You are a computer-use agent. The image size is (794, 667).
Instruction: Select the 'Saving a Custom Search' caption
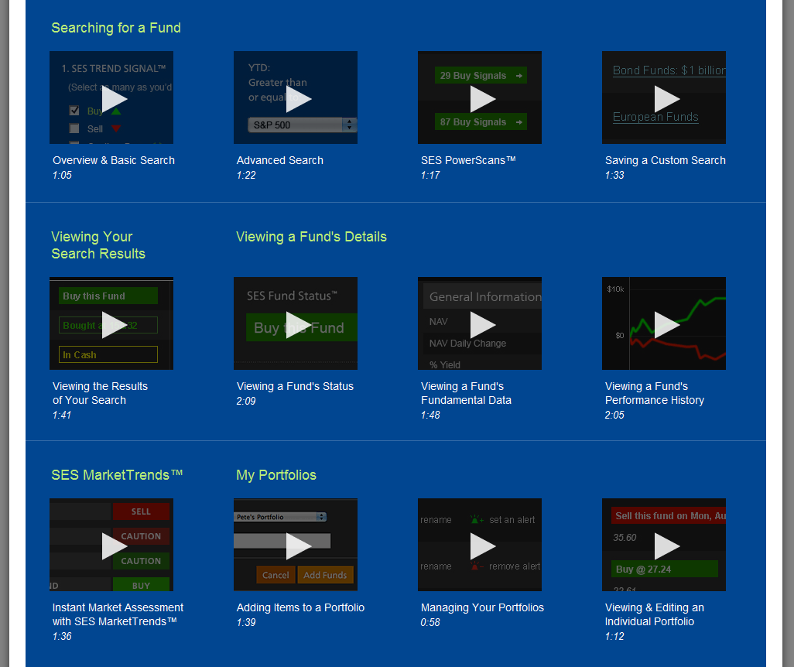(666, 160)
